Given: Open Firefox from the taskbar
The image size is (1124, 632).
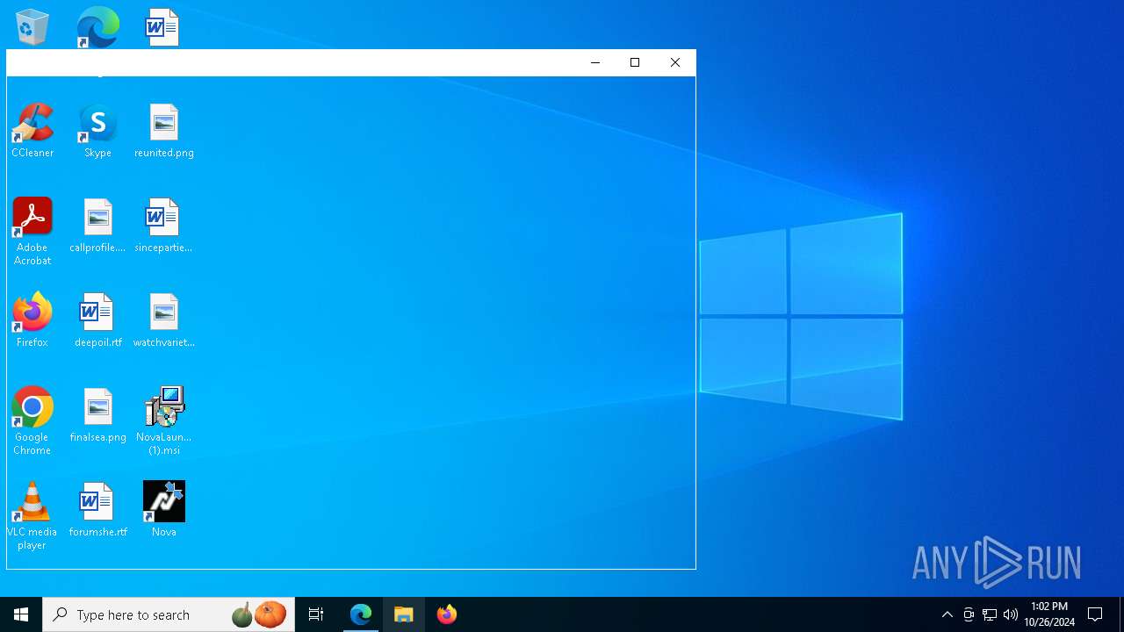Looking at the screenshot, I should [447, 614].
